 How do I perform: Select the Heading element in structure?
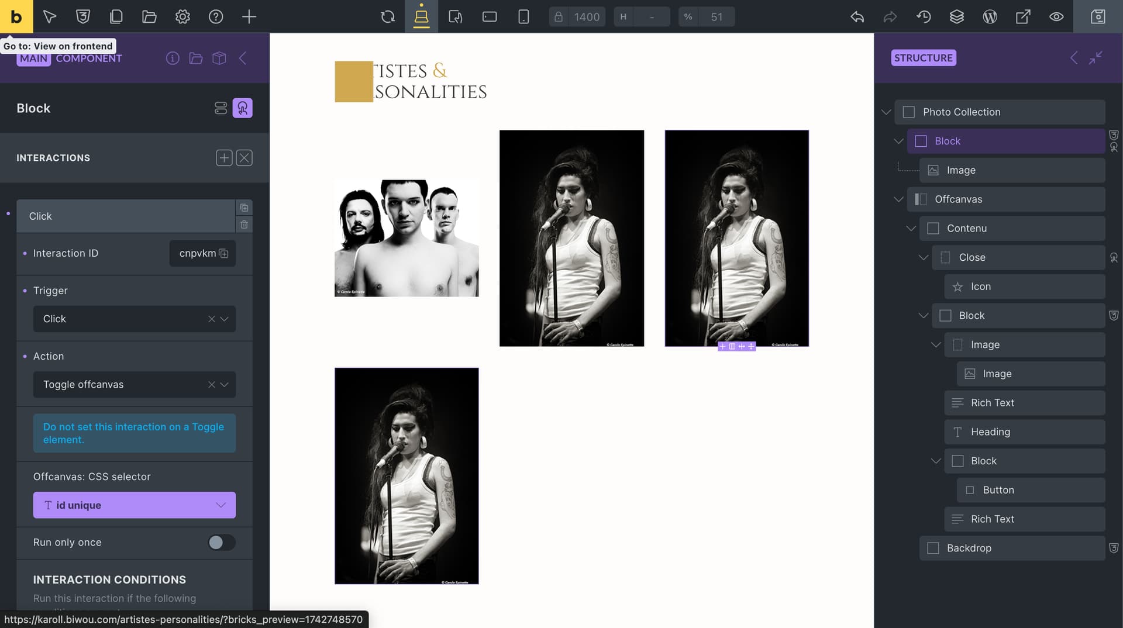pyautogui.click(x=1025, y=432)
